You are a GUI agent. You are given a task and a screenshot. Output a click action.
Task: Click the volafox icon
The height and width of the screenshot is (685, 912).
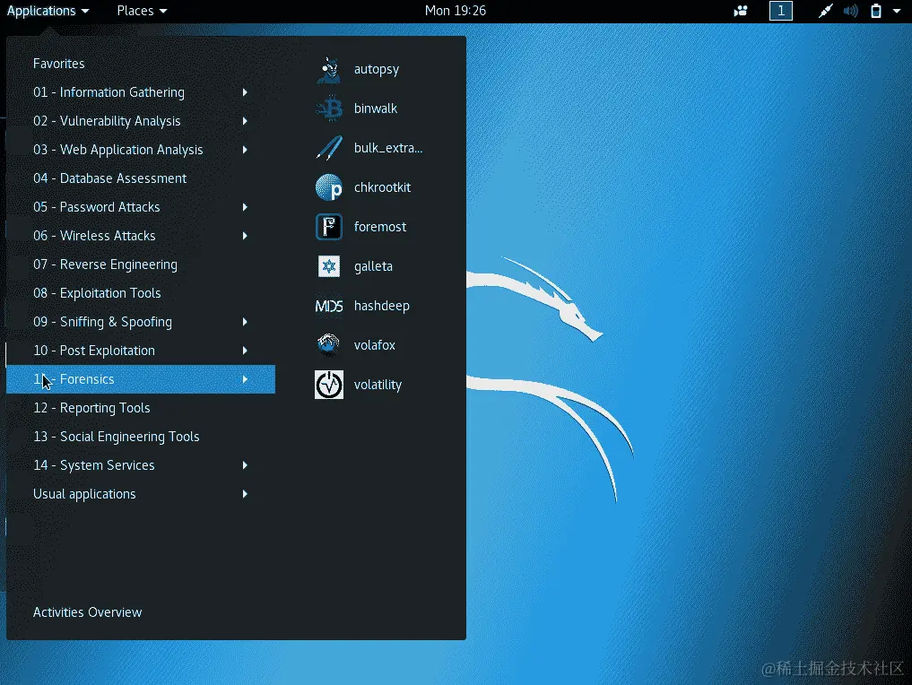tap(328, 345)
